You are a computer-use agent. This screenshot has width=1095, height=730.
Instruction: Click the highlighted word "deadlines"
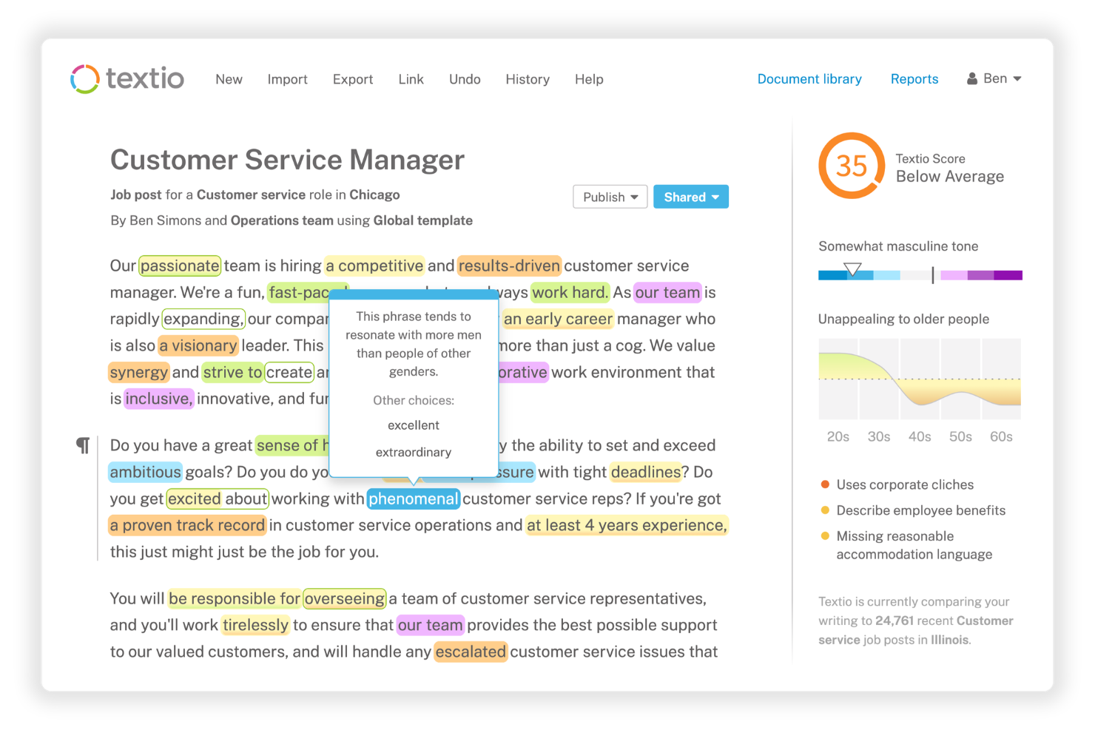point(646,472)
